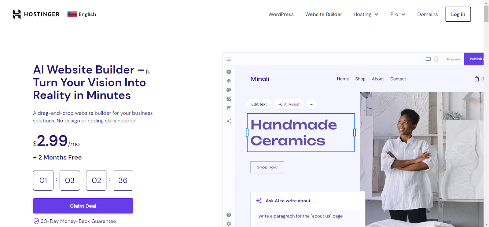Select About in Minali navigation

coord(378,79)
